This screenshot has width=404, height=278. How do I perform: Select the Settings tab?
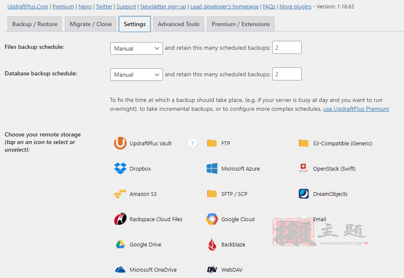(x=135, y=24)
